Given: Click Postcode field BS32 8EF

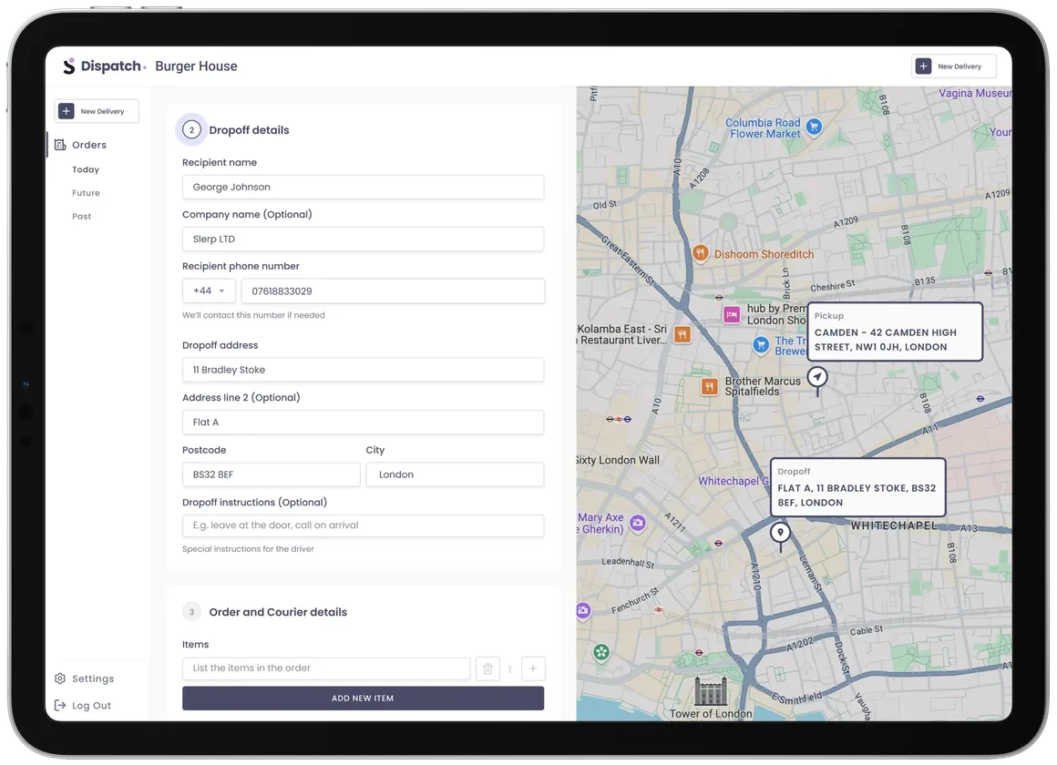Looking at the screenshot, I should click(271, 474).
